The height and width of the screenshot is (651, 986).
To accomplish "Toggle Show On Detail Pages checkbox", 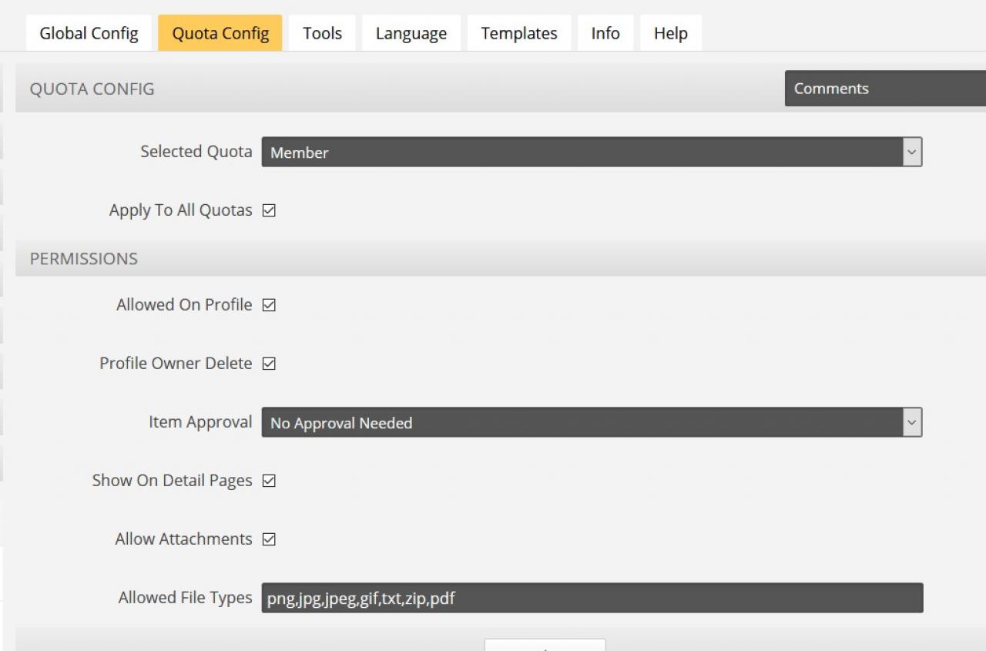I will coord(269,481).
